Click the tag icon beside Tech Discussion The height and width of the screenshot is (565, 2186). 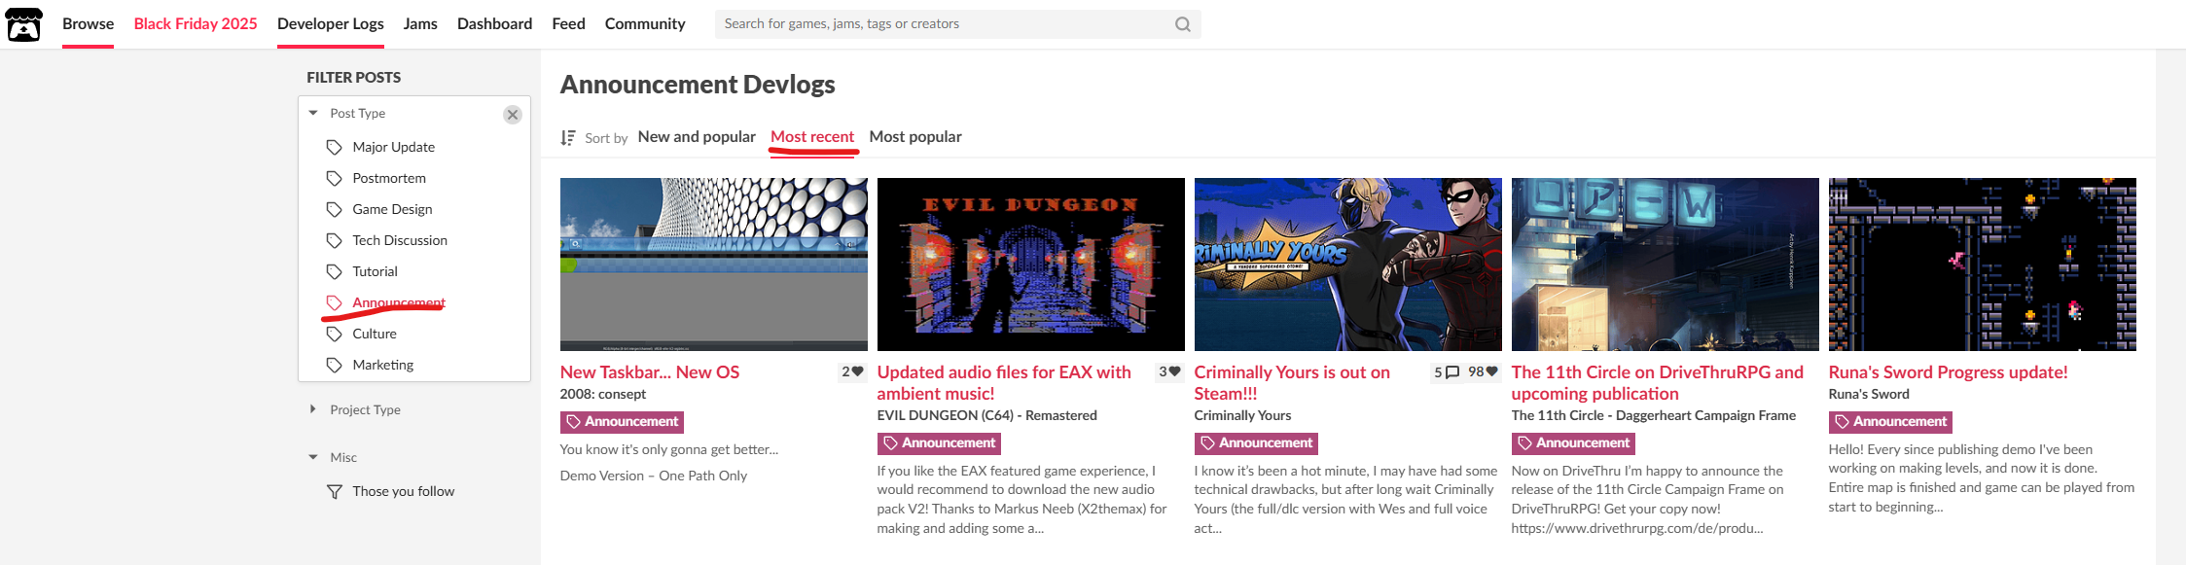point(335,240)
